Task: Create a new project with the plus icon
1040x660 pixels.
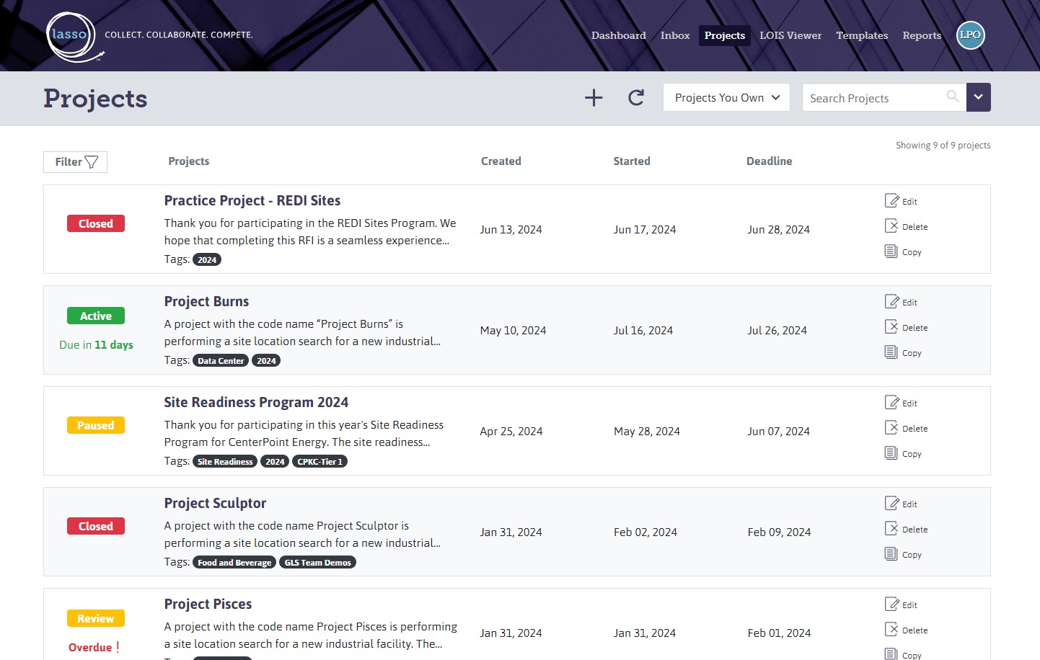Action: 593,97
